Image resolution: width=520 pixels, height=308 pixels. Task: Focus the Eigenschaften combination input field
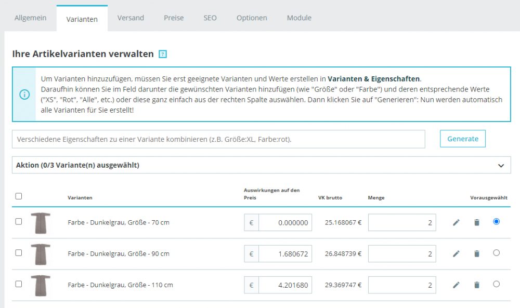[x=218, y=139]
